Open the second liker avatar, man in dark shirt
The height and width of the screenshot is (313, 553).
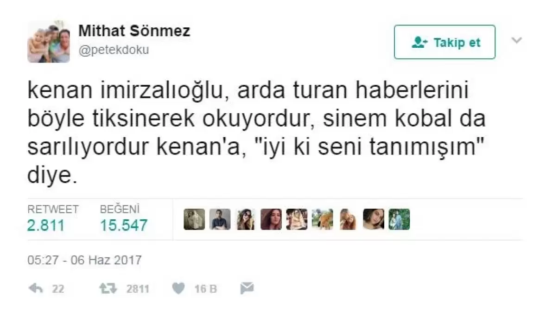(220, 219)
